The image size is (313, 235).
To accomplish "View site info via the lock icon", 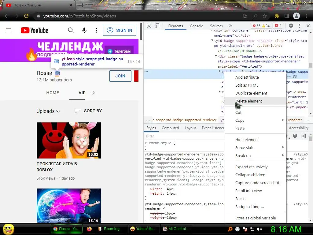I will click(x=39, y=16).
